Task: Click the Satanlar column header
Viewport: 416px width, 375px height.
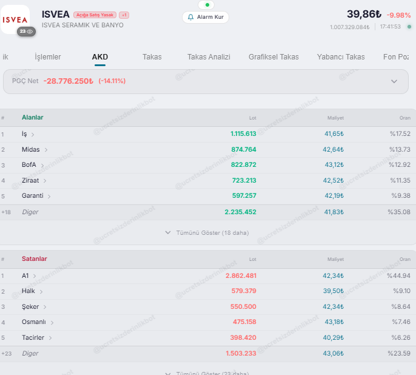Action: [34, 258]
